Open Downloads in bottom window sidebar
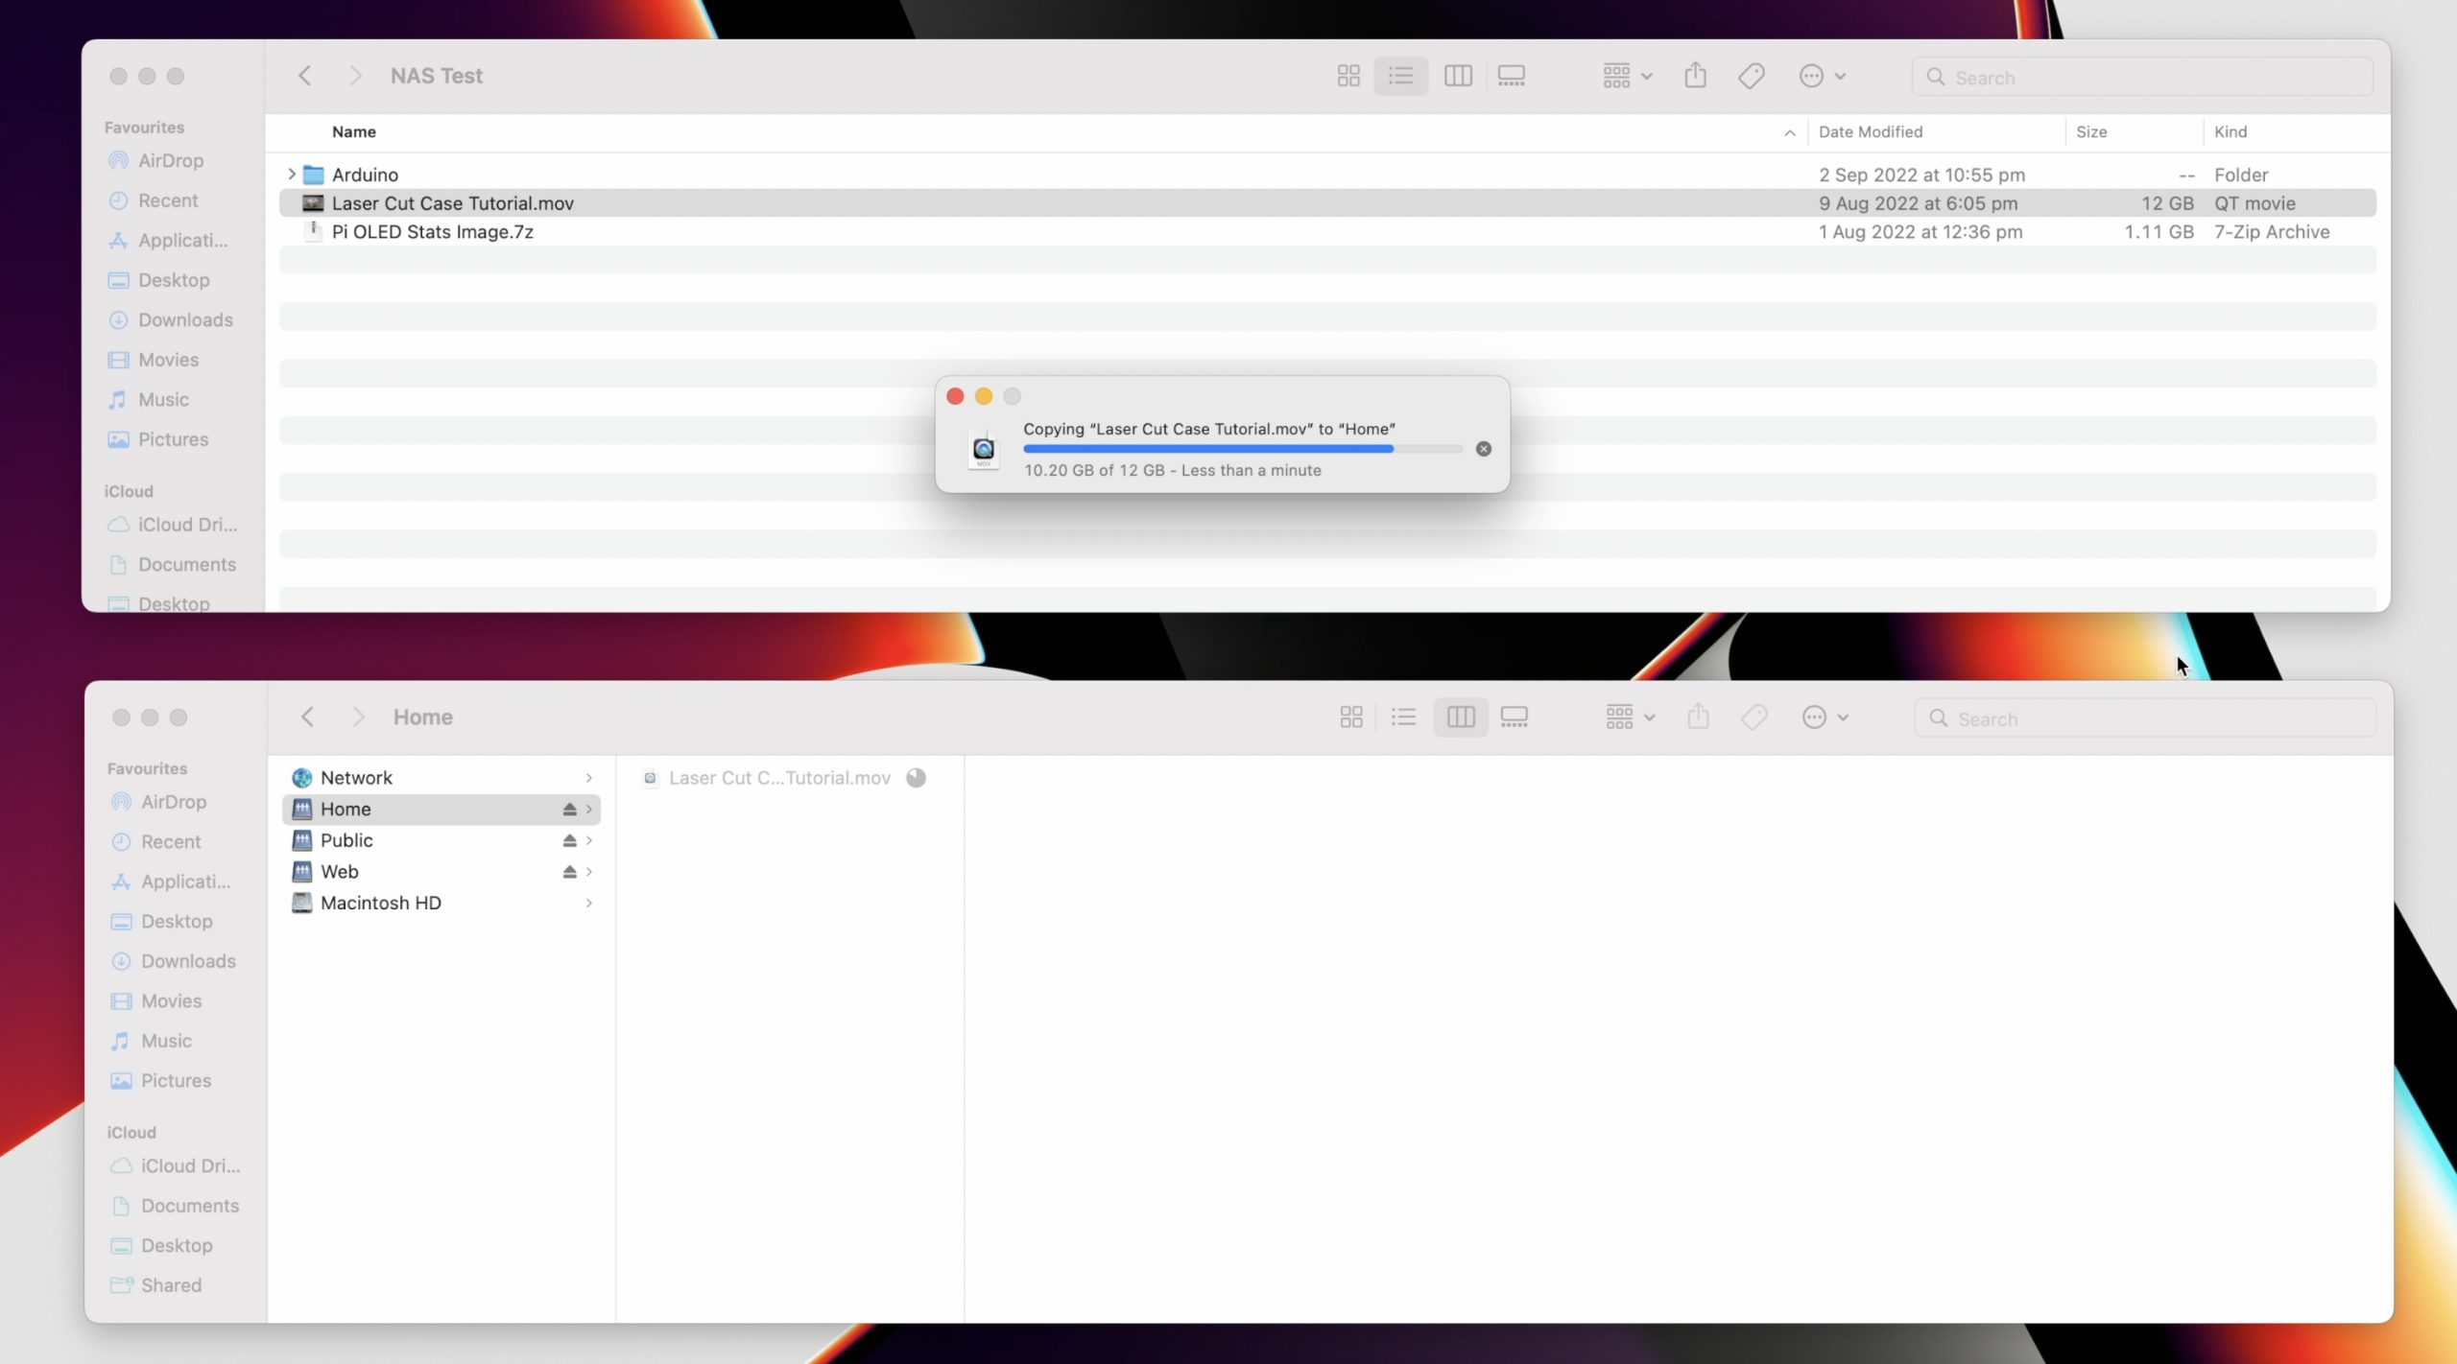This screenshot has height=1364, width=2457. pos(188,961)
